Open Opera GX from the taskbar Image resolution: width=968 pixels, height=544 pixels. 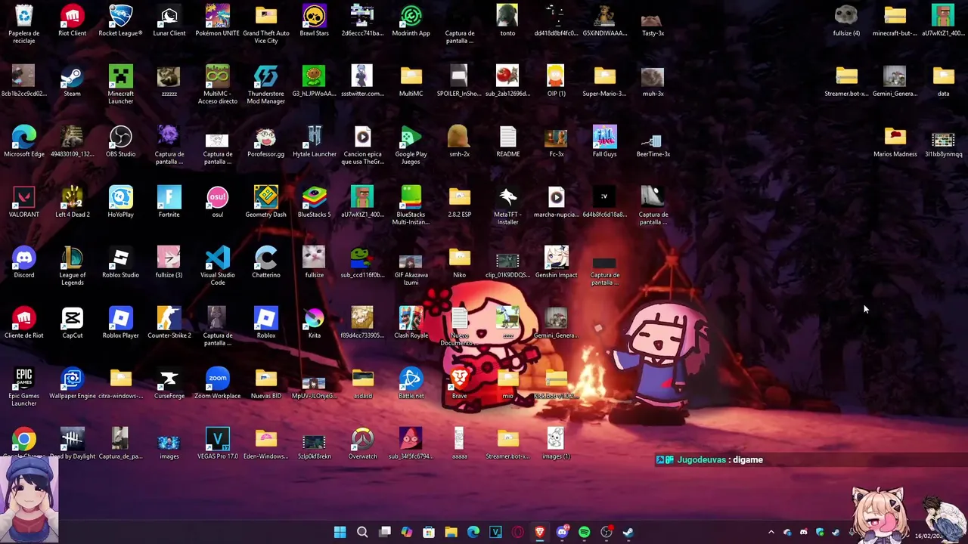click(517, 532)
